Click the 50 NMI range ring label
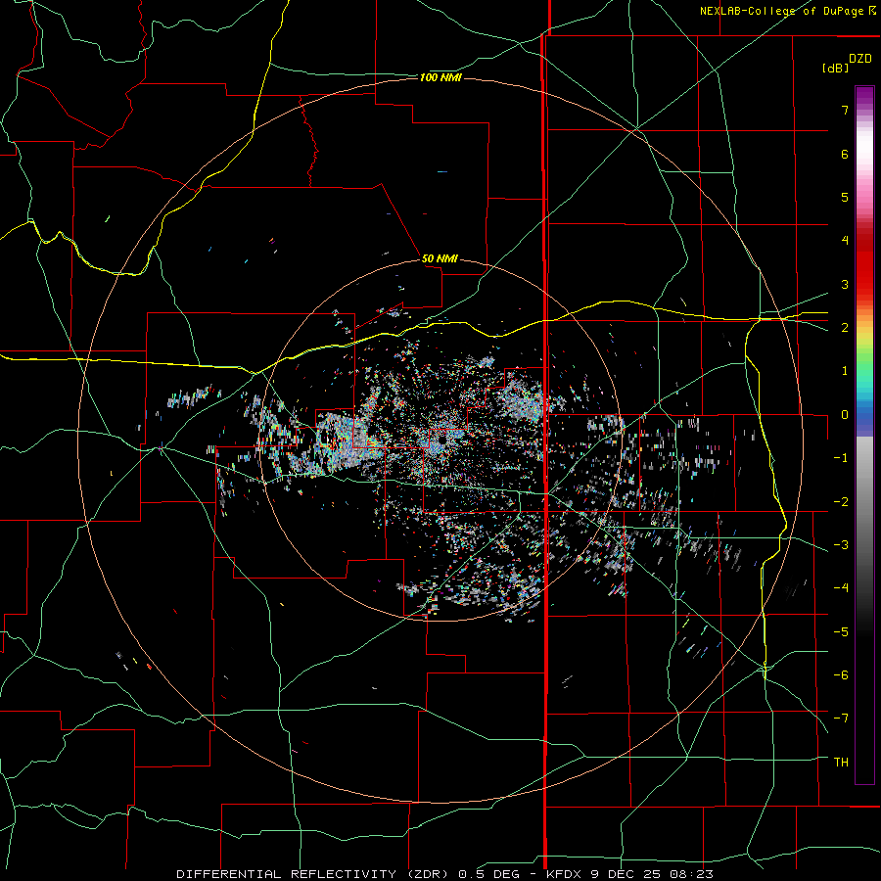The width and height of the screenshot is (881, 881). 440,258
